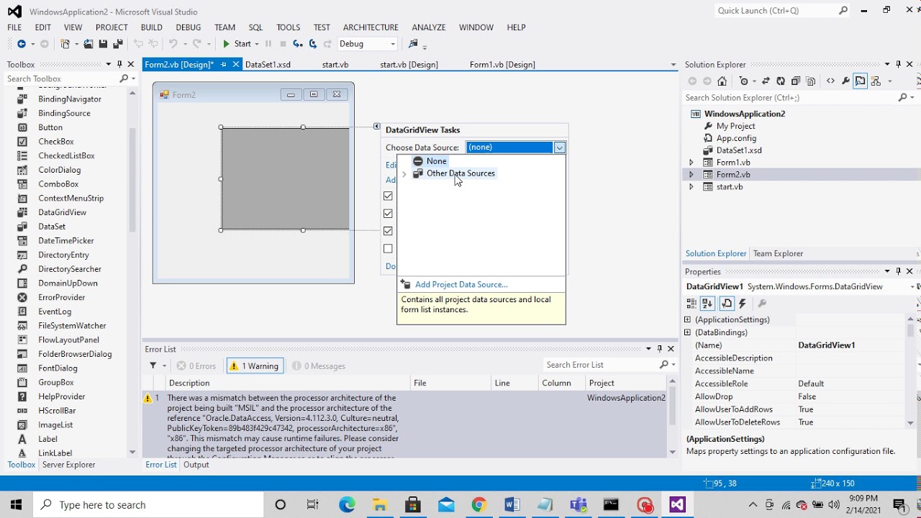Click the Save All toolbar icon
This screenshot has height=518, width=921.
point(117,44)
